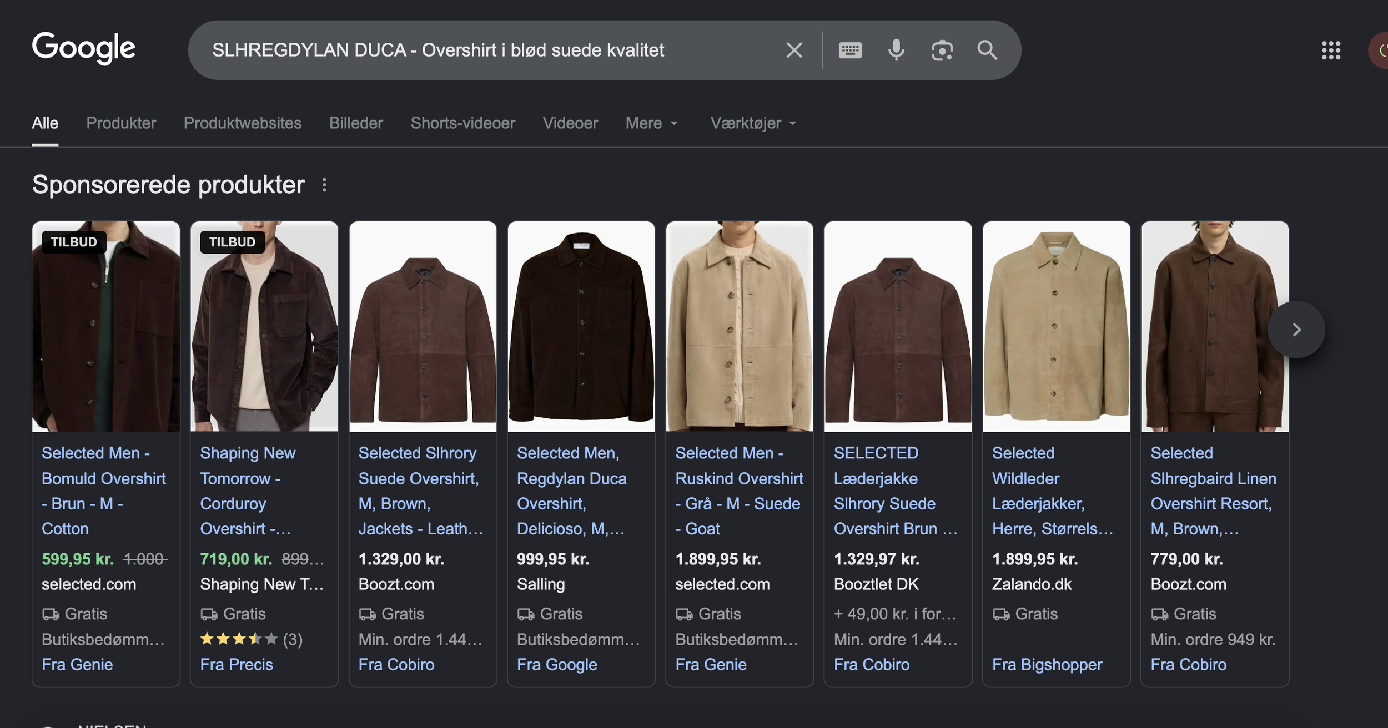Click the Booztlet DK Læderjakke image

pos(898,327)
